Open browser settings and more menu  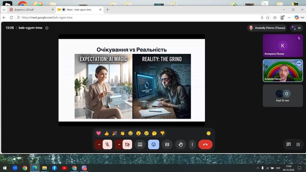tap(289, 17)
